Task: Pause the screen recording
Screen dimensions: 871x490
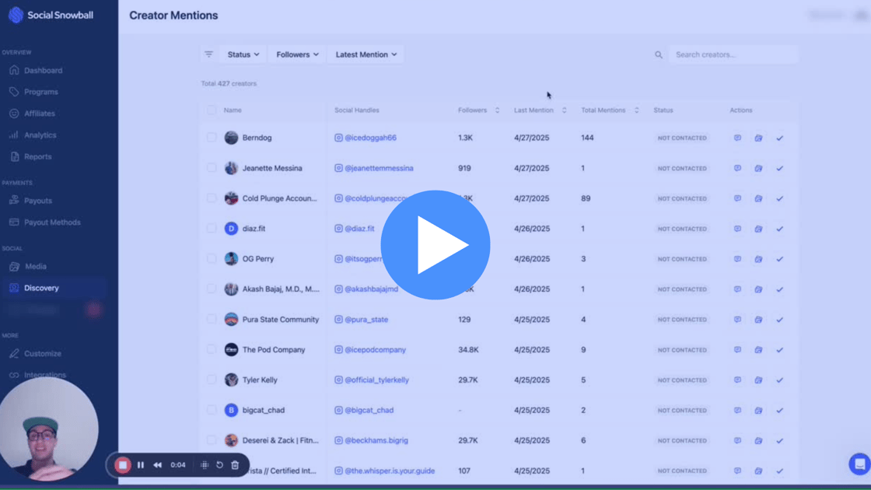Action: (141, 465)
